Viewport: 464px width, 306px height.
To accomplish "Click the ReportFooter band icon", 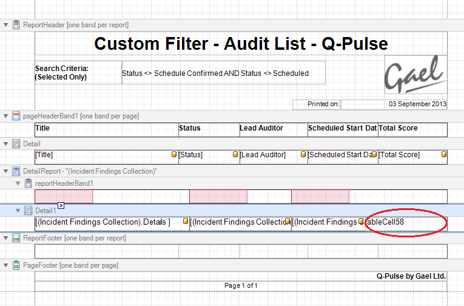I will click(x=16, y=238).
